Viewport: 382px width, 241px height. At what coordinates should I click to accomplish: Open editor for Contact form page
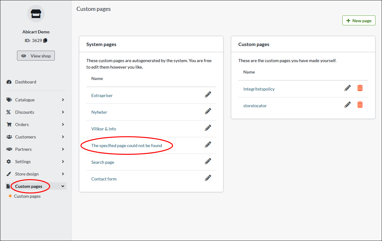coord(208,178)
